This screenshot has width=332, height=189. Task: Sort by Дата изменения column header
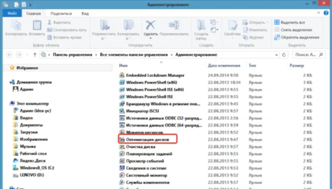click(224, 66)
